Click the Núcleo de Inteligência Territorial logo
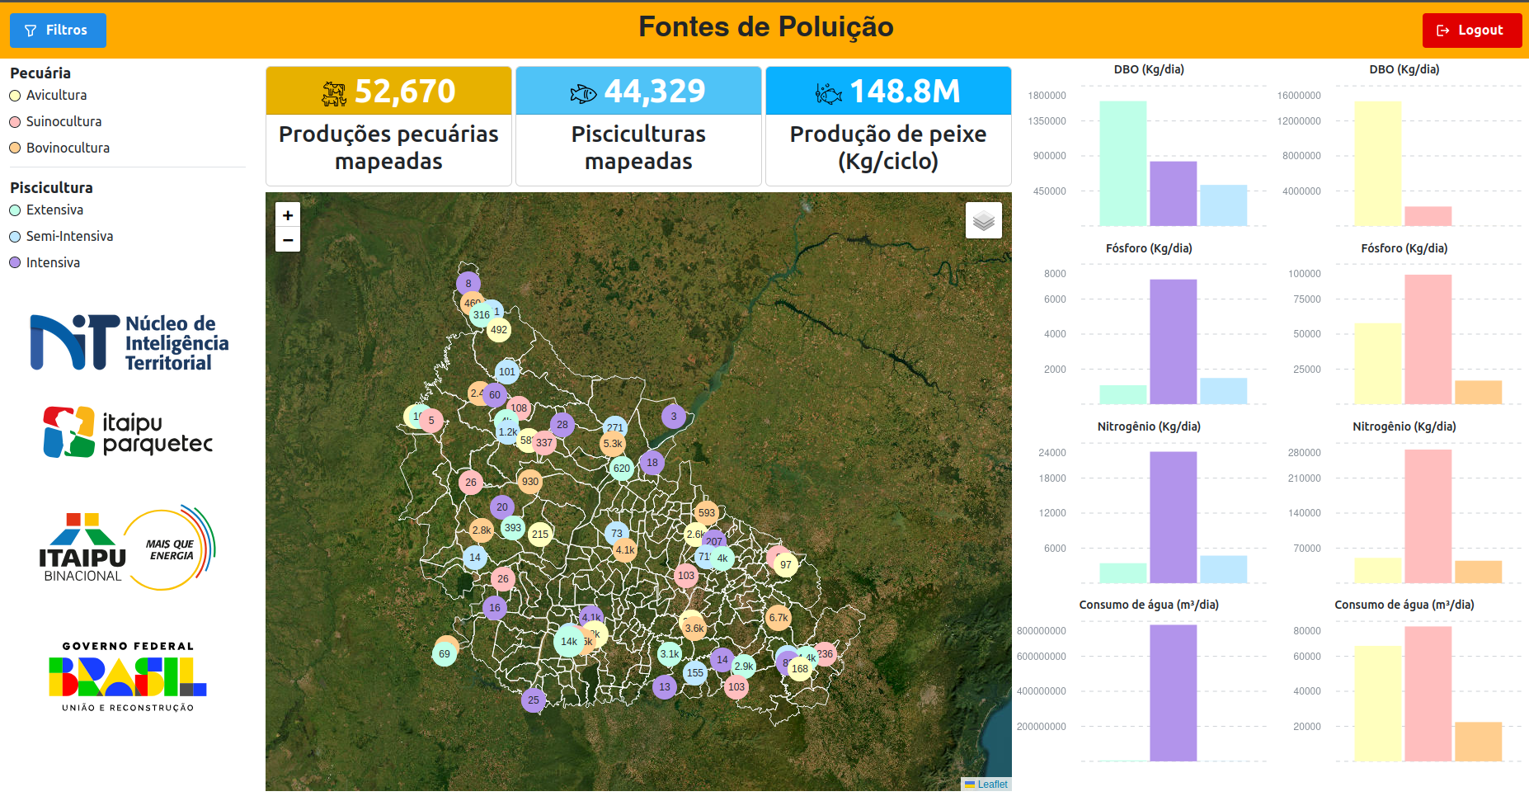This screenshot has height=801, width=1529. pos(129,340)
